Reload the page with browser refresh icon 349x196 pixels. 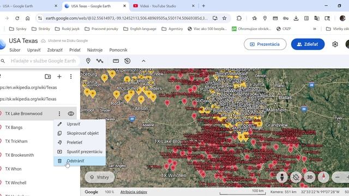(x=17, y=18)
